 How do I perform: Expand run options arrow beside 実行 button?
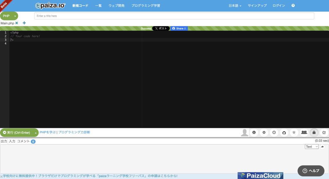(36, 133)
